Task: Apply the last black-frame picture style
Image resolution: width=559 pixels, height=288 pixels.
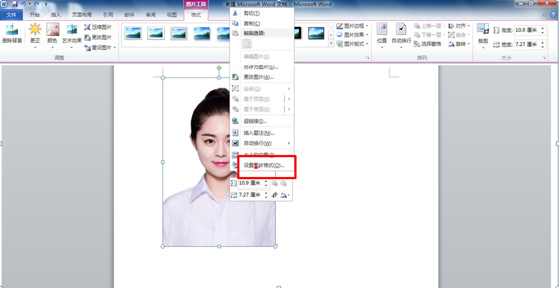Action: 316,33
